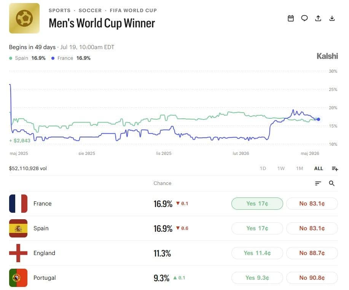This screenshot has width=349, height=290.
Task: Click the France line endpoint marker on chart
Action: pyautogui.click(x=319, y=119)
